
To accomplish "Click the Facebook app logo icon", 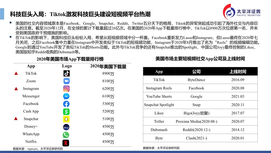I will [66, 104].
